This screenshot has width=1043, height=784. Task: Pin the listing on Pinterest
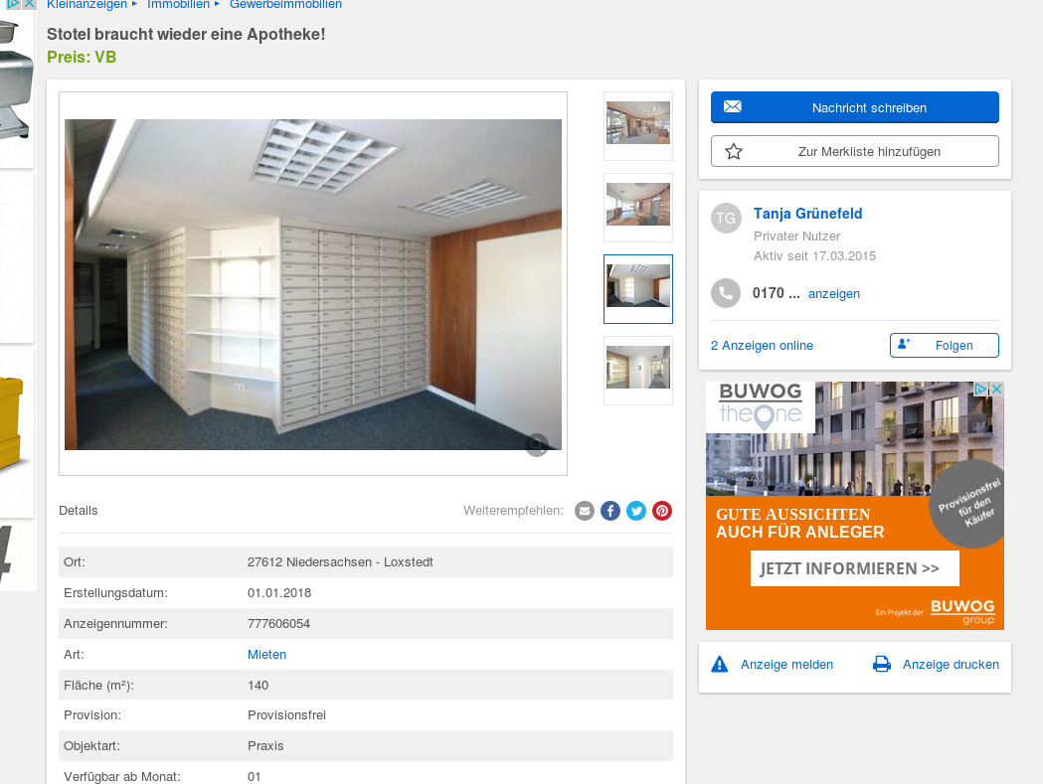(x=662, y=511)
